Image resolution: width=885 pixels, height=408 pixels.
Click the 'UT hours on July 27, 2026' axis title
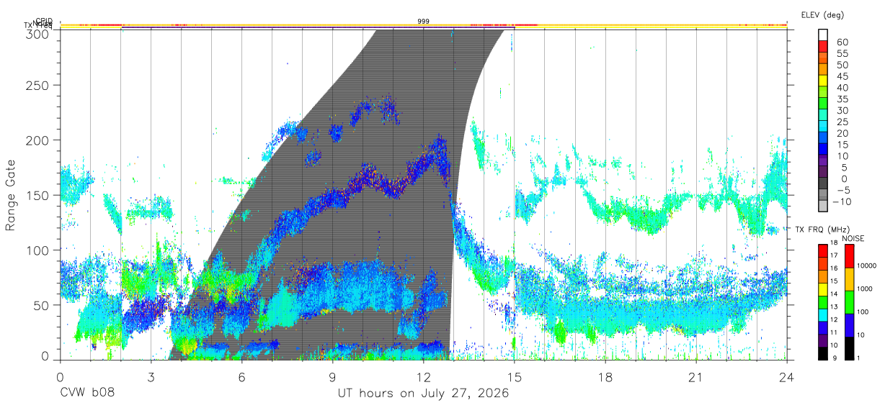pyautogui.click(x=423, y=394)
